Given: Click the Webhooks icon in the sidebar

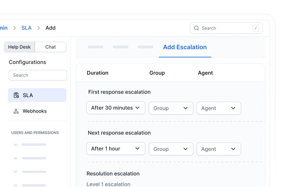Looking at the screenshot, I should [16, 111].
